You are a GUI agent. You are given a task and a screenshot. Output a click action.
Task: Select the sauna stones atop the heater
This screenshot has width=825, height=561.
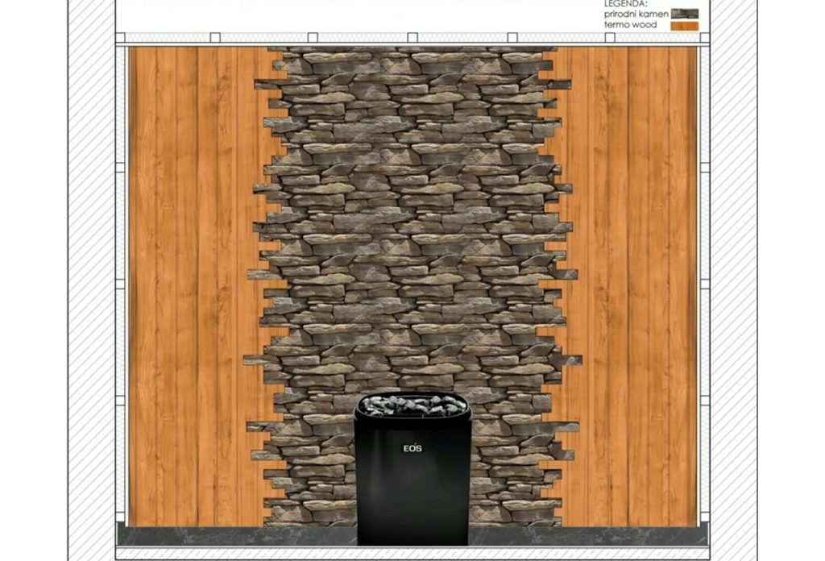413,405
